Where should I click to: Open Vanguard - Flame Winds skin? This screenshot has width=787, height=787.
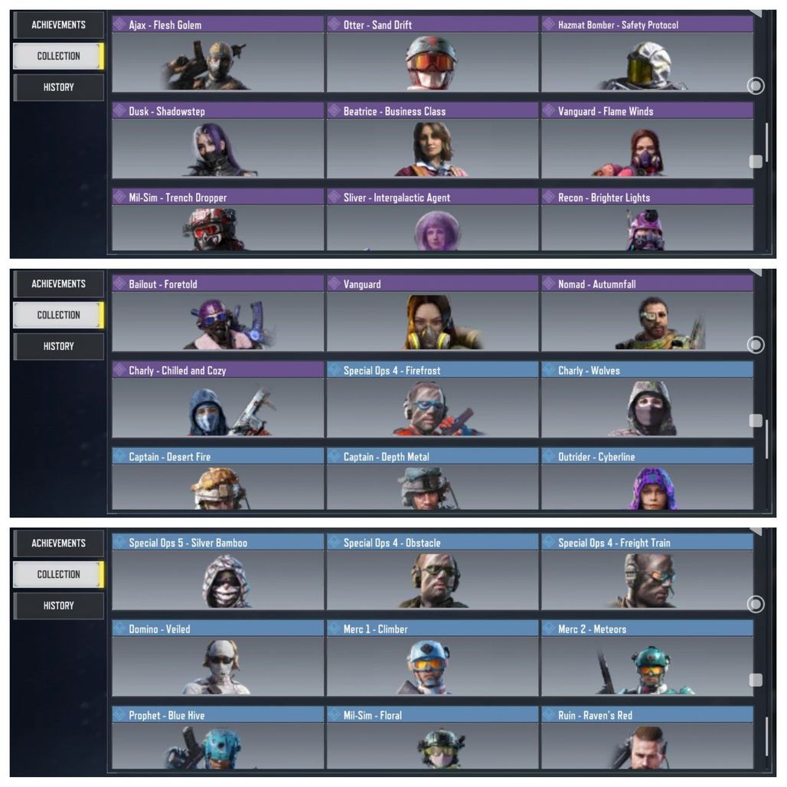click(647, 141)
